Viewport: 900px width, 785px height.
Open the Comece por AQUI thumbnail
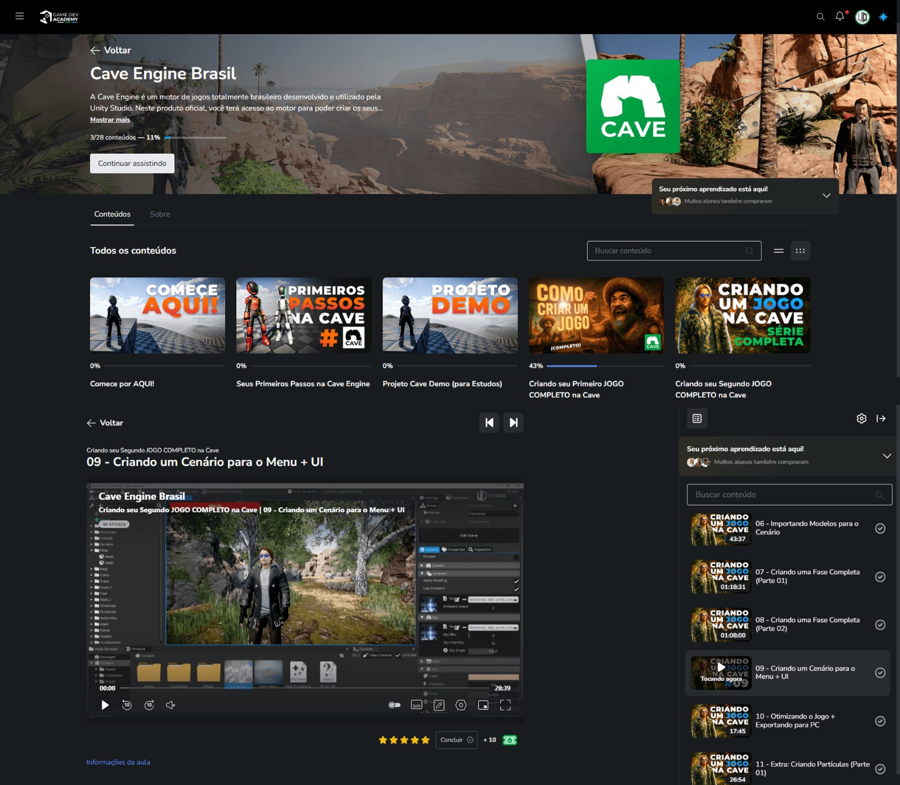157,315
